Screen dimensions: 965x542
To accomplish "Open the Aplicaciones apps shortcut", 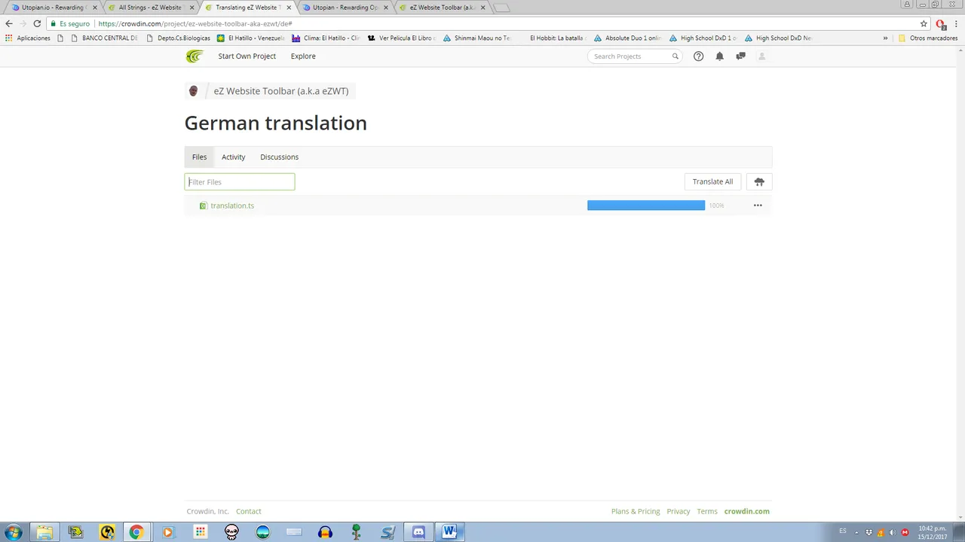I will click(x=28, y=38).
